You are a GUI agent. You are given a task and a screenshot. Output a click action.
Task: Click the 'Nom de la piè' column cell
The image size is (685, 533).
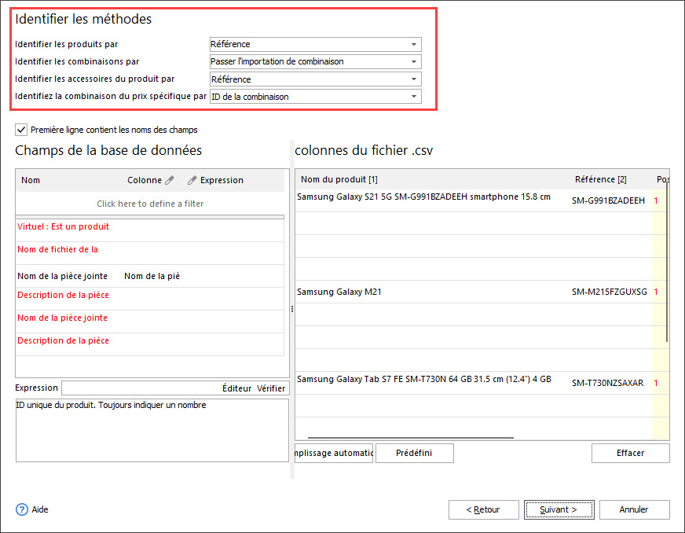[x=152, y=276]
